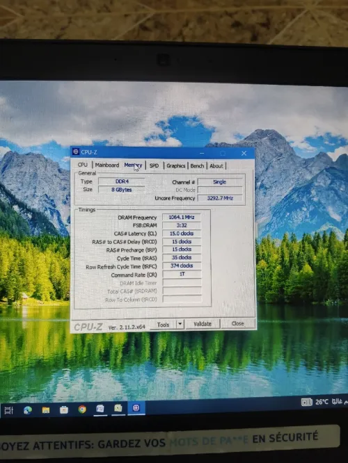Click the empty DC Mode field
The width and height of the screenshot is (348, 463).
click(x=220, y=190)
